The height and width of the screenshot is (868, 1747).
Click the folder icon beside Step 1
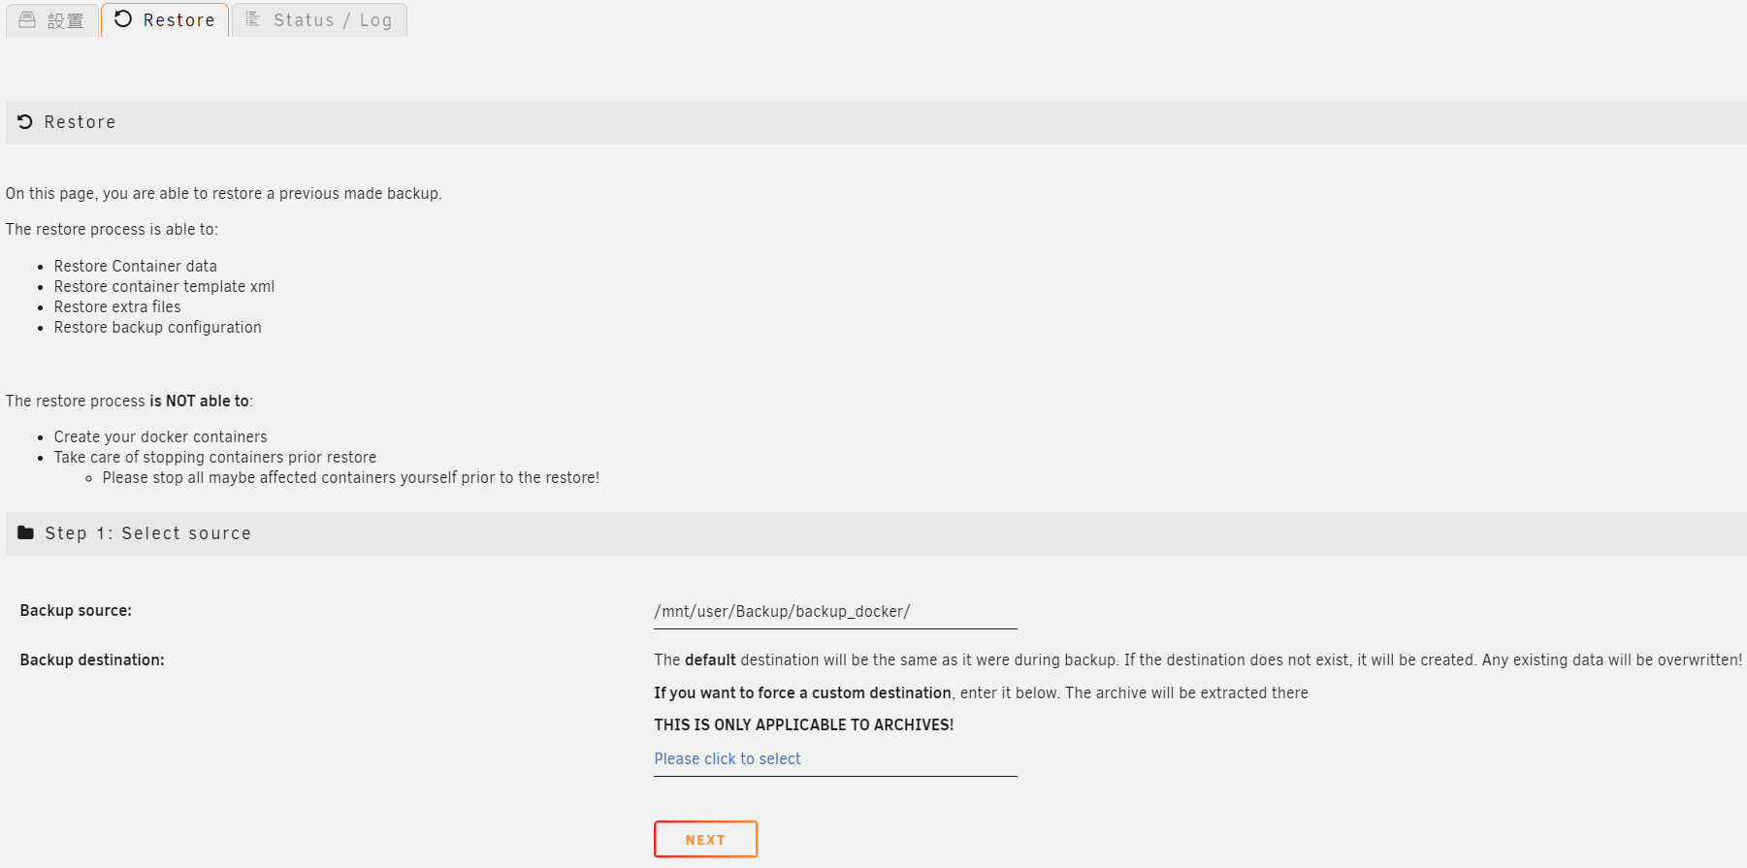point(26,532)
